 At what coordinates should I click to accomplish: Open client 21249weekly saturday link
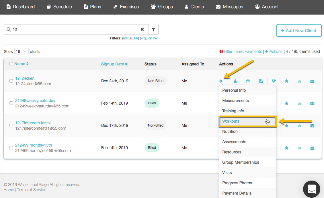tap(35, 101)
